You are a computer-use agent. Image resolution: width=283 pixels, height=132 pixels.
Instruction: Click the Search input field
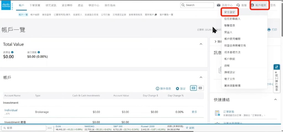197,5
